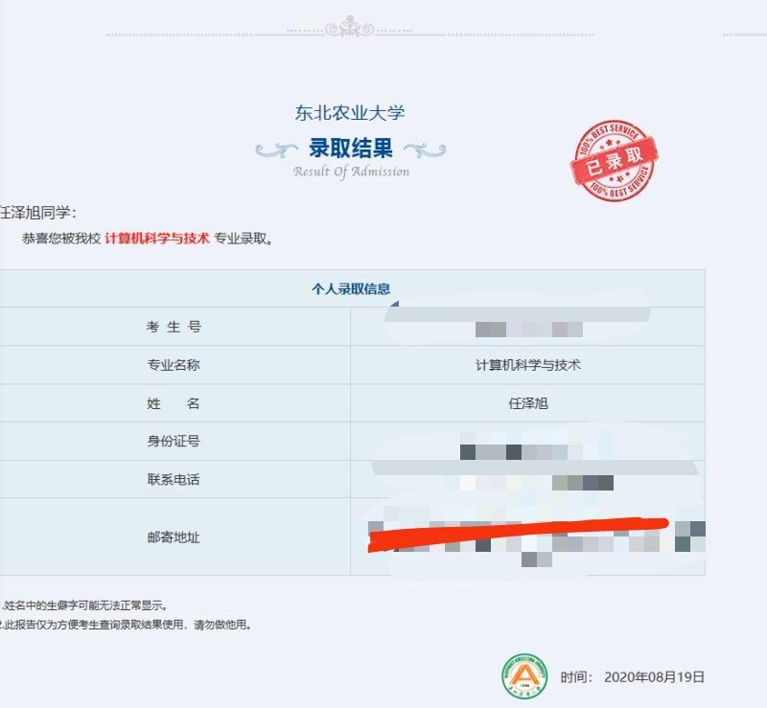The width and height of the screenshot is (767, 708).
Task: Click the 联系电话 row label
Action: (x=174, y=479)
